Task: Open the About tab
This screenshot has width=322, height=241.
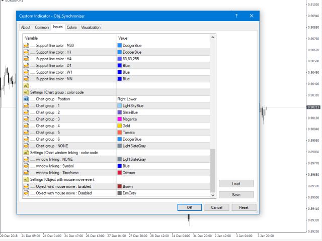Action: 26,28
